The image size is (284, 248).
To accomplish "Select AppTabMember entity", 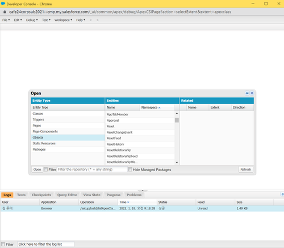I will click(x=140, y=114).
